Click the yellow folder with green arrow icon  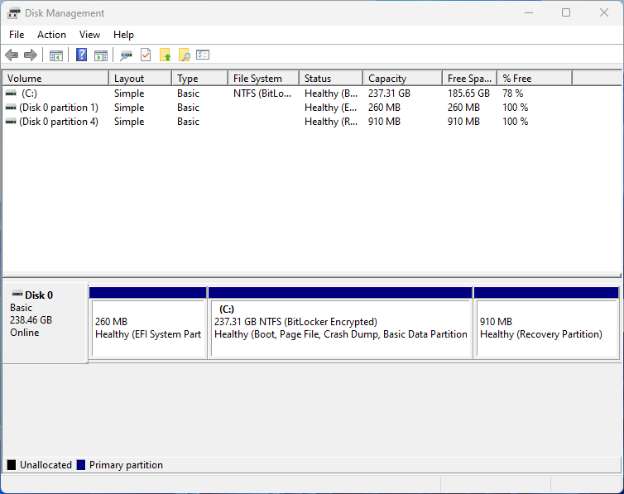166,55
